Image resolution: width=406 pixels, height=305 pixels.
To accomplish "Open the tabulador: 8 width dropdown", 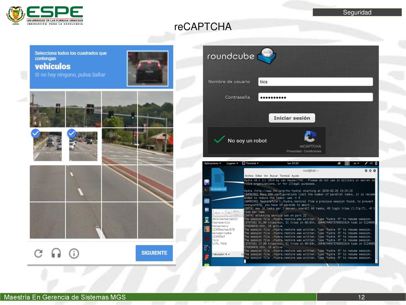I will [x=221, y=254].
